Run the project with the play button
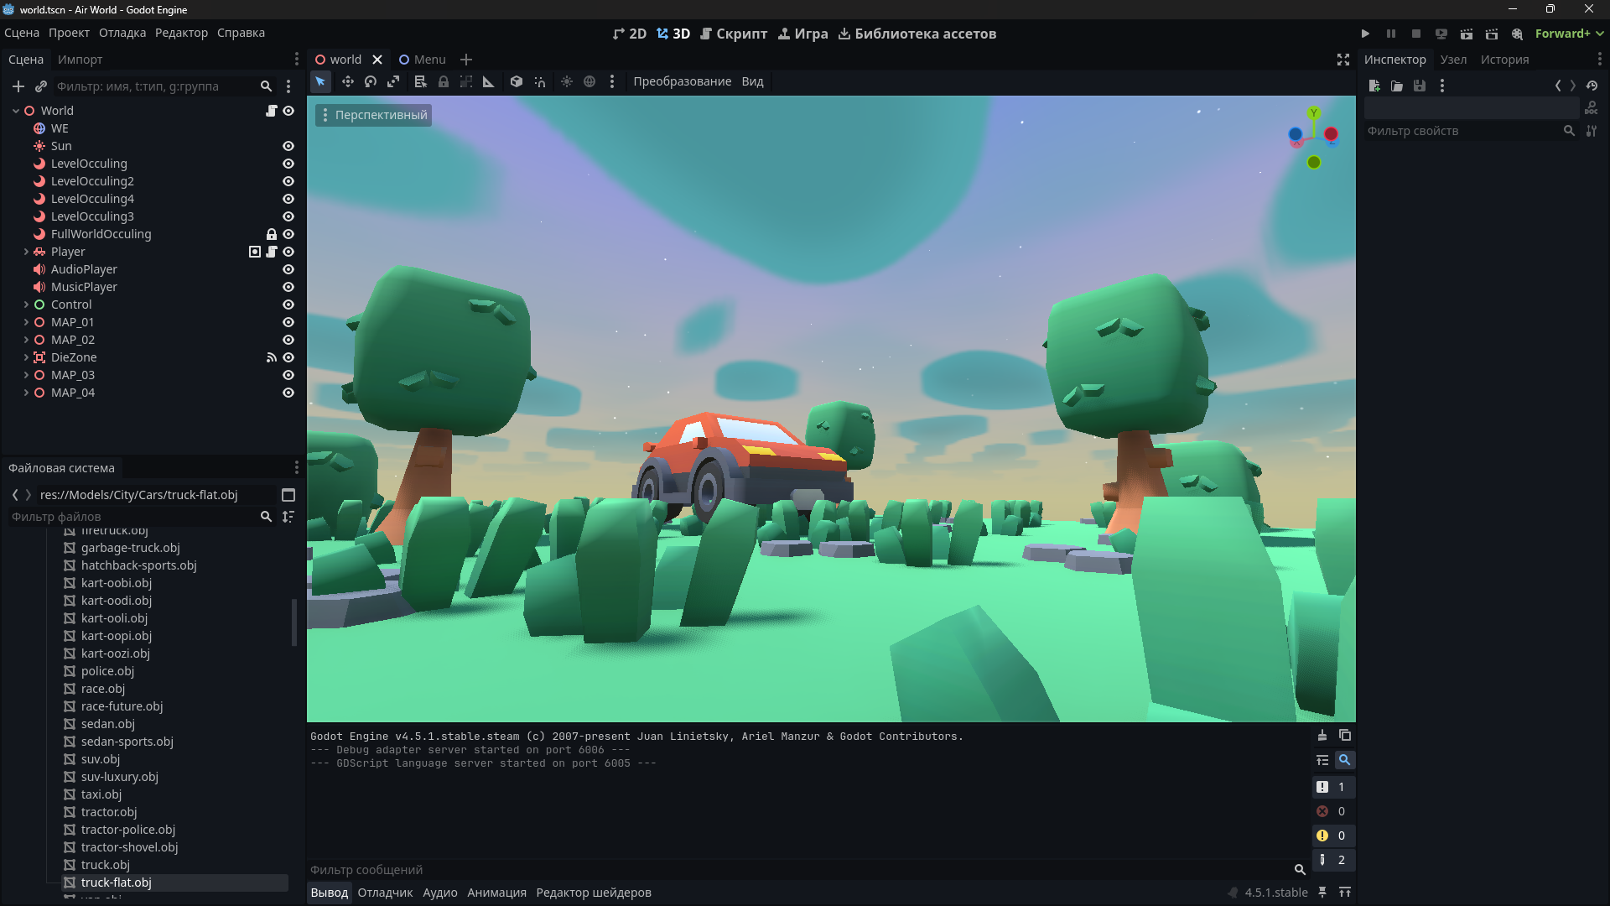 tap(1365, 34)
